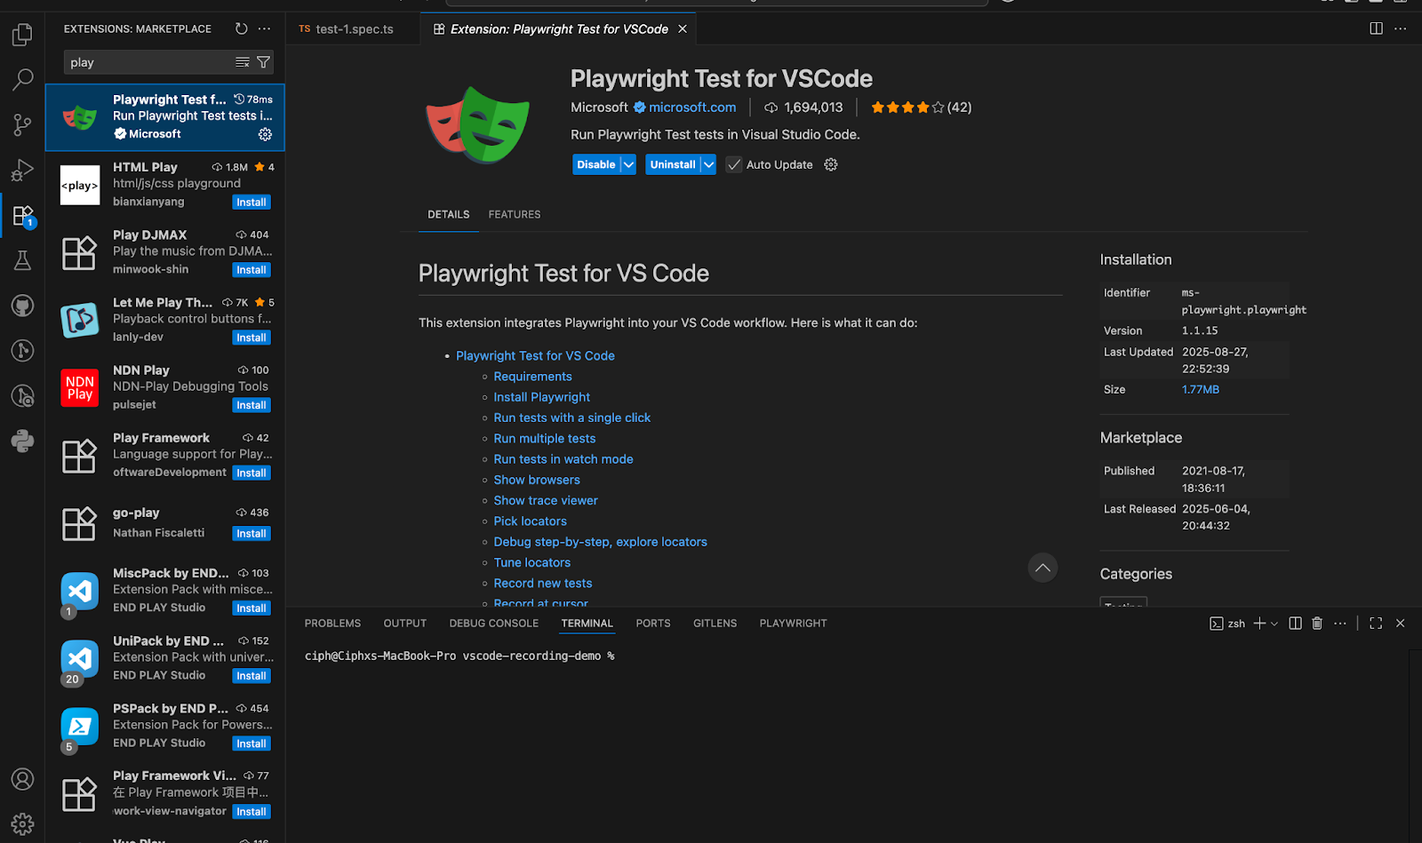Open Source Control view in activity bar
The image size is (1422, 843).
click(x=22, y=125)
